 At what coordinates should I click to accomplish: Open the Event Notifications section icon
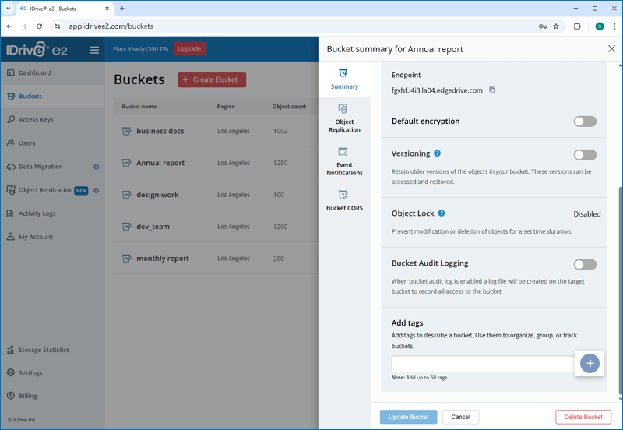[343, 152]
